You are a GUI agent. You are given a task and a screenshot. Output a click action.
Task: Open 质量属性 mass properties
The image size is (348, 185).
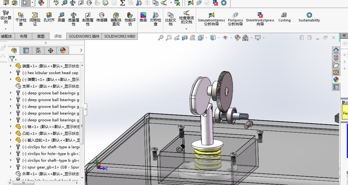(x=73, y=19)
